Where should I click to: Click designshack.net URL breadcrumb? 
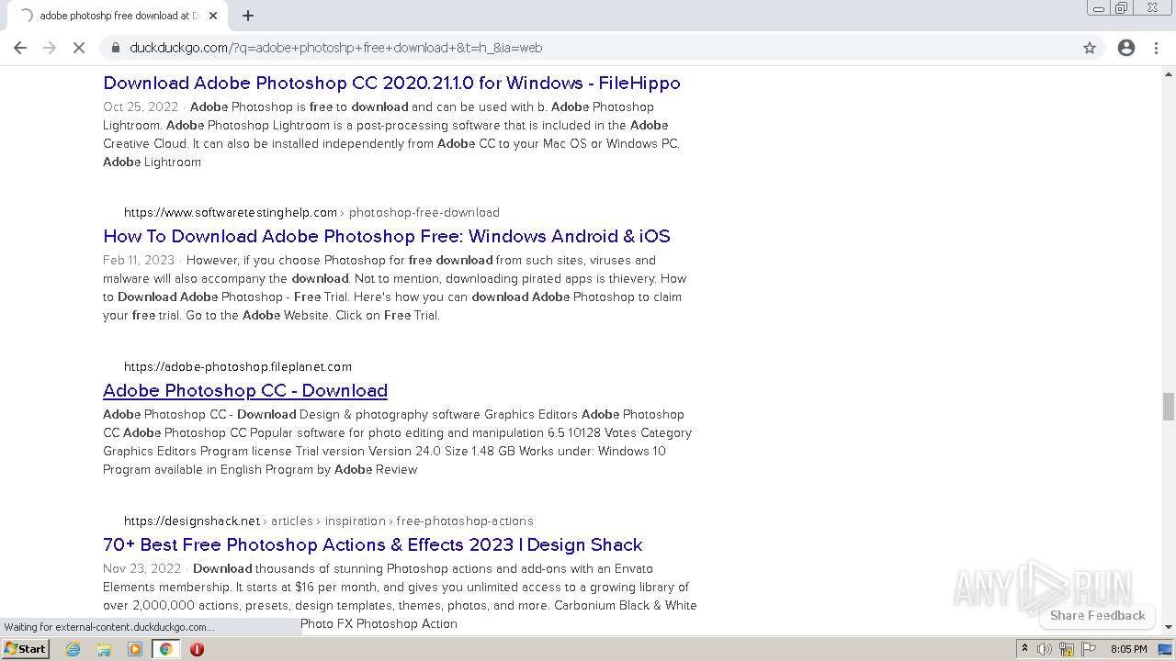[329, 521]
